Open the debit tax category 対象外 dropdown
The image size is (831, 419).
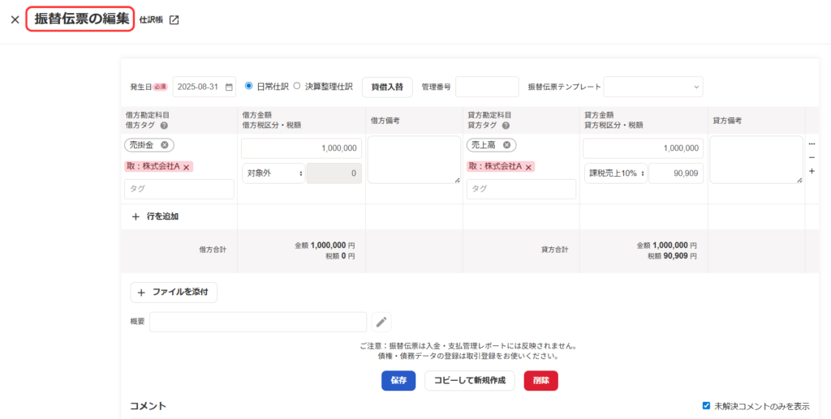[x=273, y=173]
